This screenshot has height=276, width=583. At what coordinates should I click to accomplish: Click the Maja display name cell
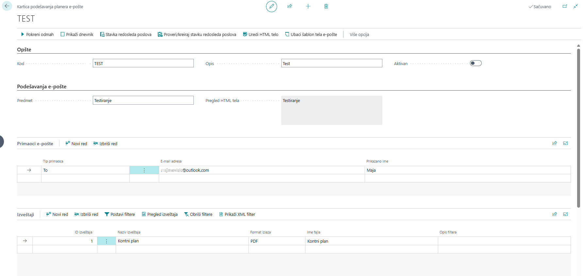point(468,170)
